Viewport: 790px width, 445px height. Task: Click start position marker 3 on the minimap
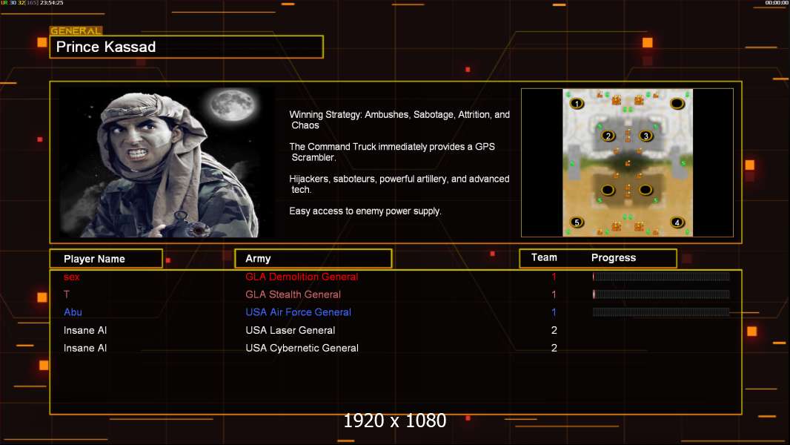coord(646,136)
